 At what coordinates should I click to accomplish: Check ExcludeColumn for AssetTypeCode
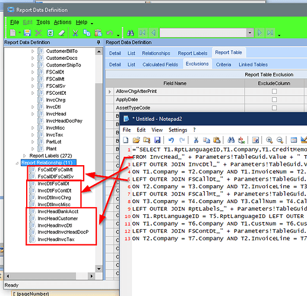tap(274, 108)
